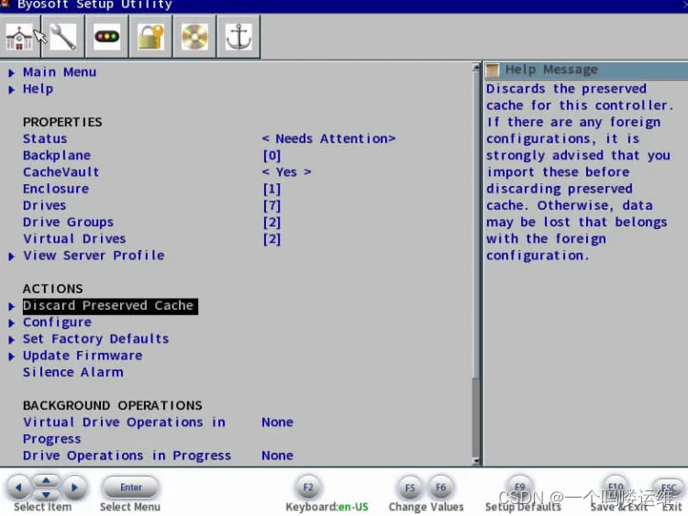The width and height of the screenshot is (688, 516).
Task: Open the Help menu entry
Action: pyautogui.click(x=39, y=89)
